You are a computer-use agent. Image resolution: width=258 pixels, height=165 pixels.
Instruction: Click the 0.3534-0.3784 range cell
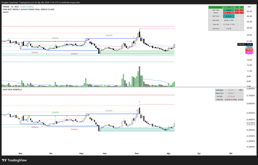pos(231,100)
